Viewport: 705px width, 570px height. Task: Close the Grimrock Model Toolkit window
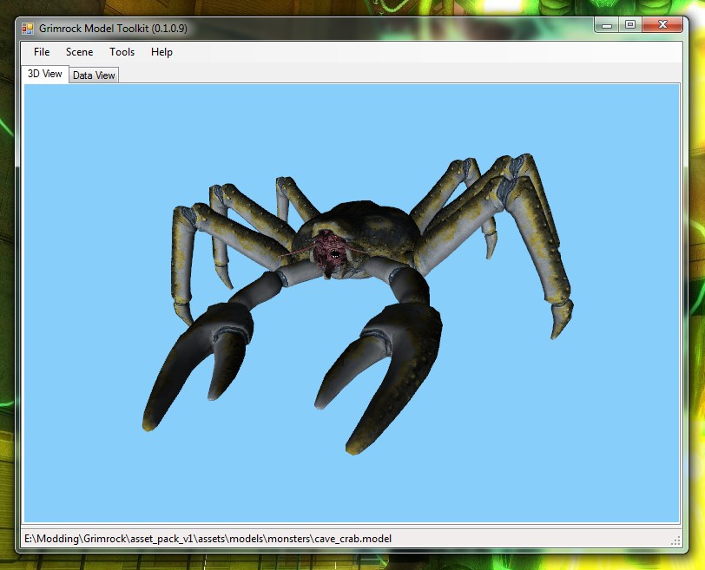click(x=662, y=24)
